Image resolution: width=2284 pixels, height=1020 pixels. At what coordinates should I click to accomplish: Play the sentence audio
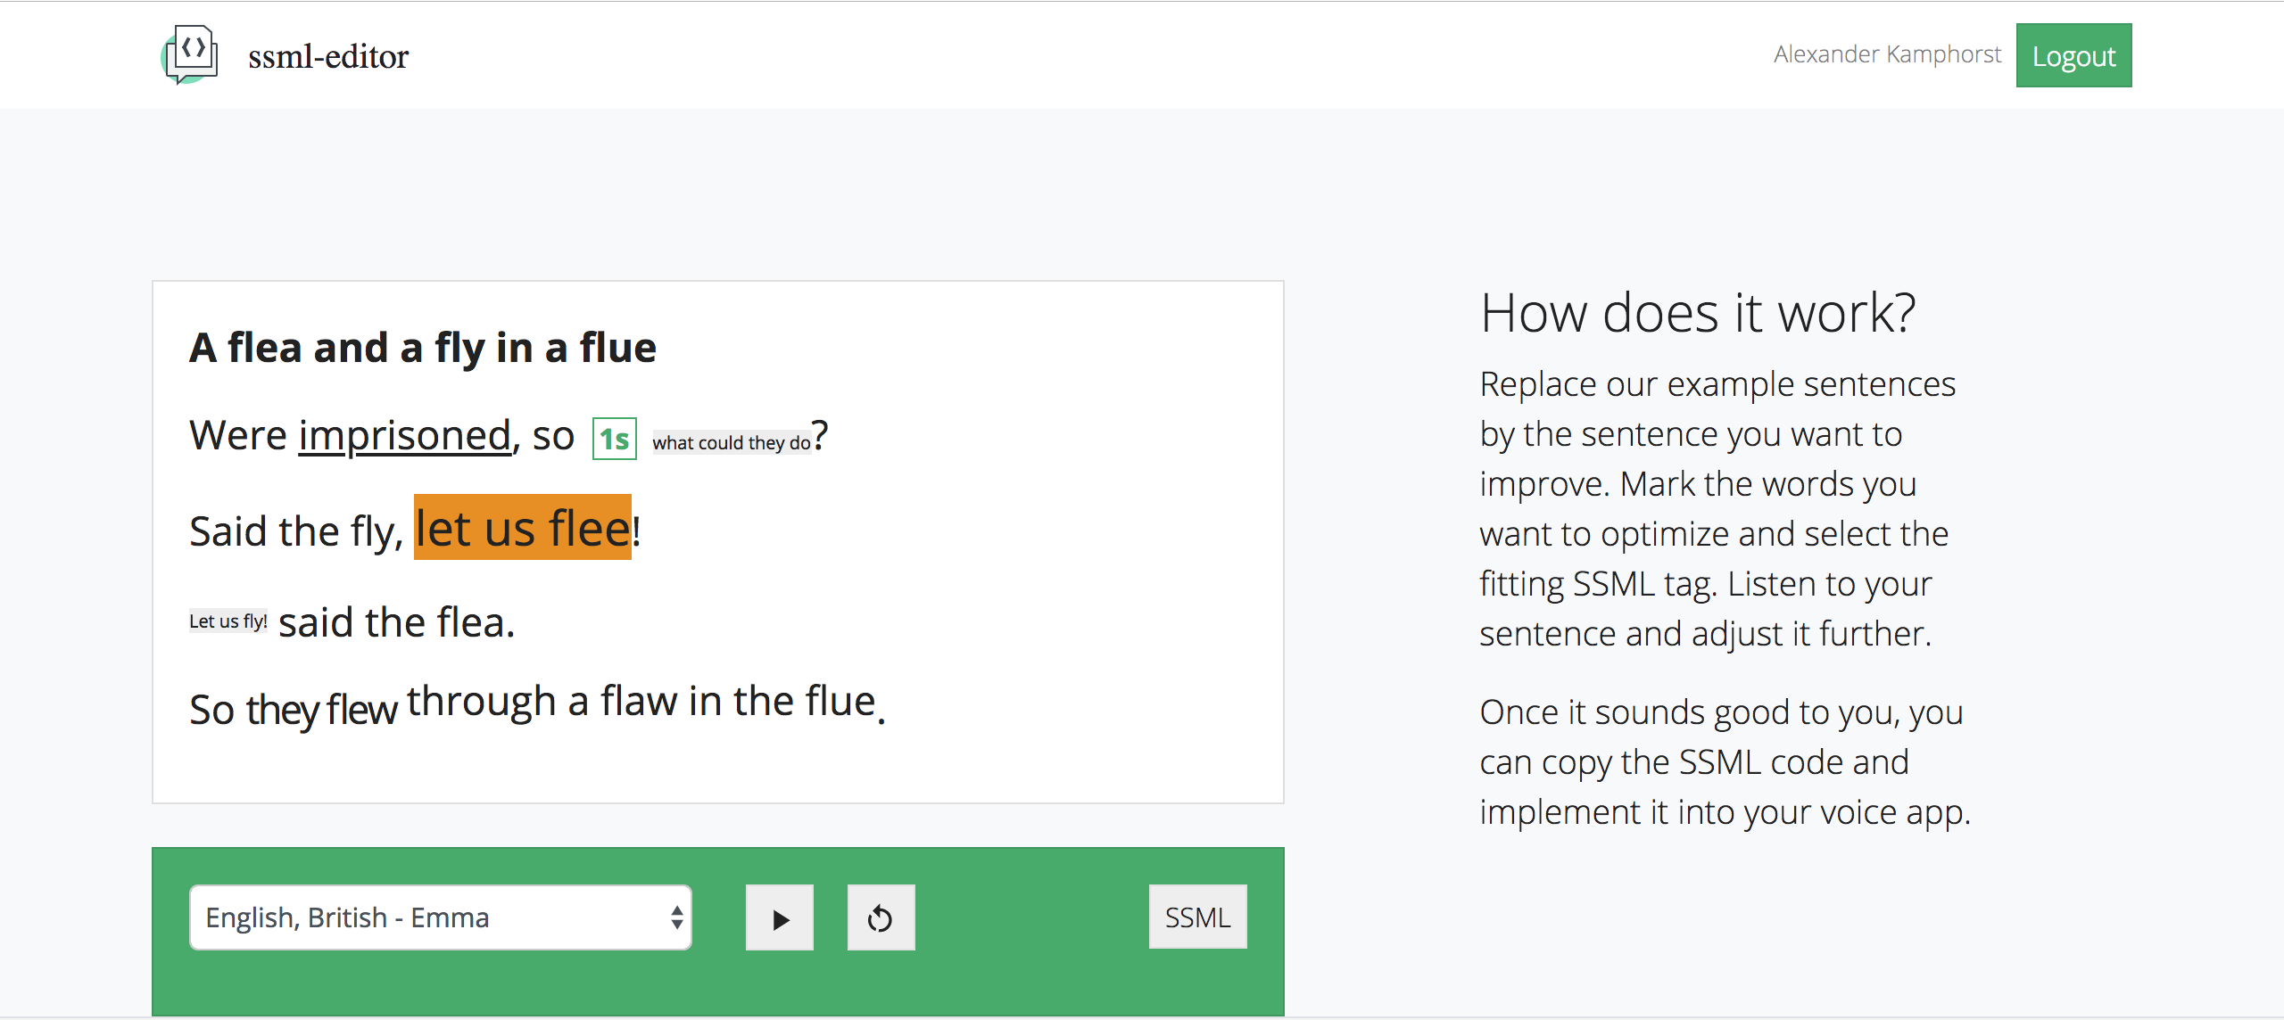(780, 917)
